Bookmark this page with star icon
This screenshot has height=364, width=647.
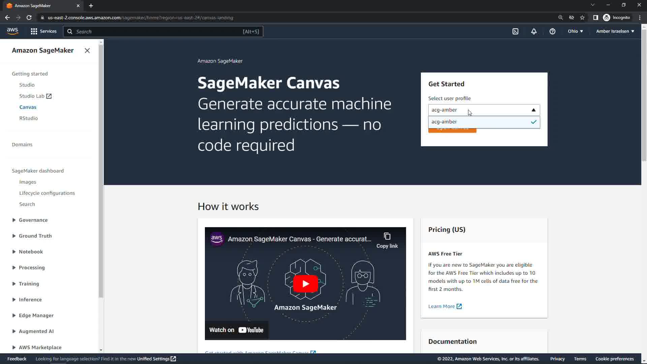582,18
